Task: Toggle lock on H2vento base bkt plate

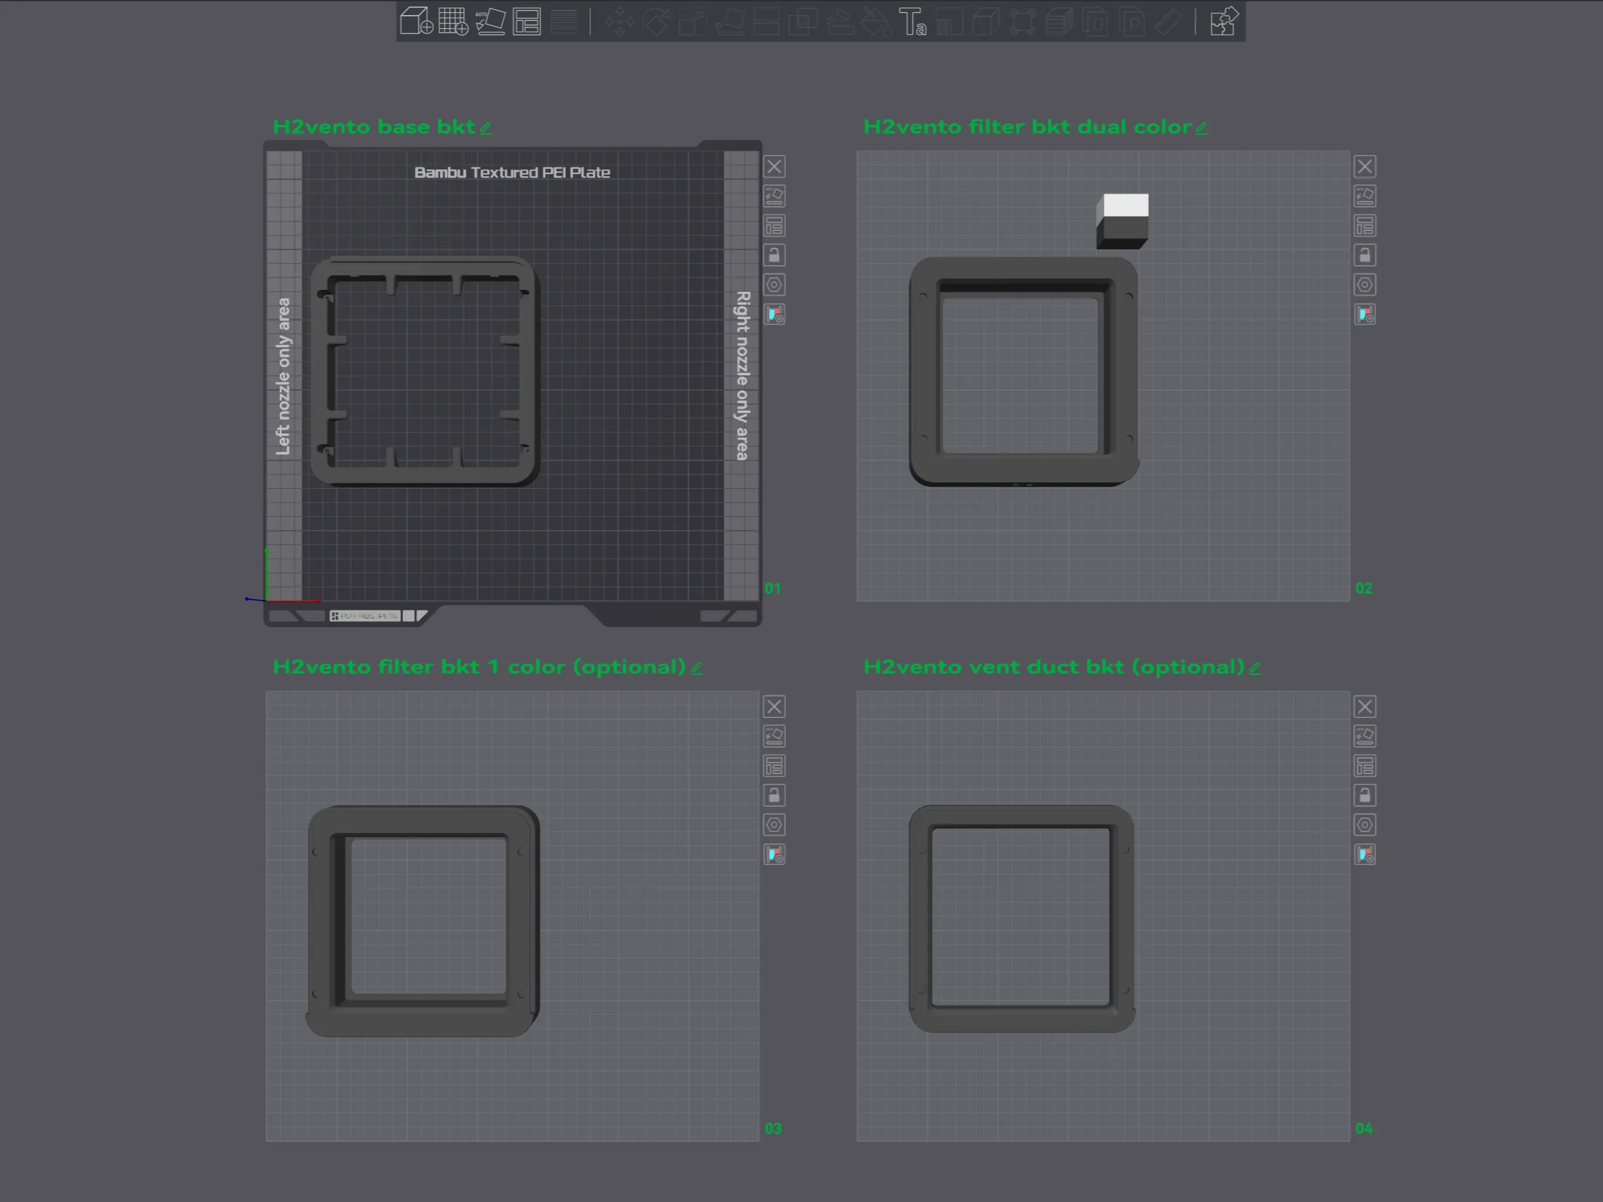Action: click(774, 256)
